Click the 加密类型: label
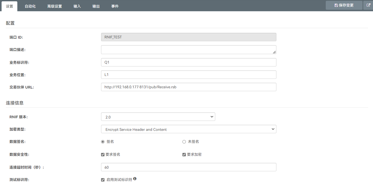The image size is (373, 186). click(17, 129)
